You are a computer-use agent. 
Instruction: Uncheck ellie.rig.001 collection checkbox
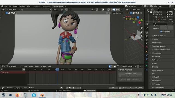(x=167, y=14)
